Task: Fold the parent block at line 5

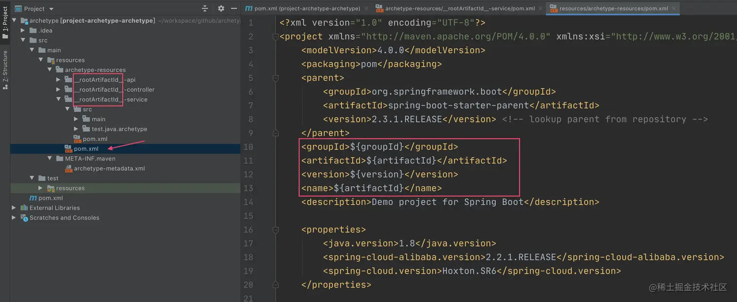Action: point(275,78)
